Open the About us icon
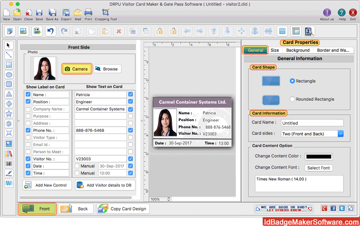This screenshot has height=226, width=360. point(327,13)
